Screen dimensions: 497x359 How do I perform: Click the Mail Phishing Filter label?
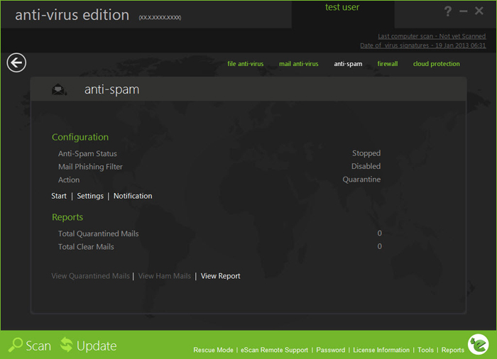(90, 167)
